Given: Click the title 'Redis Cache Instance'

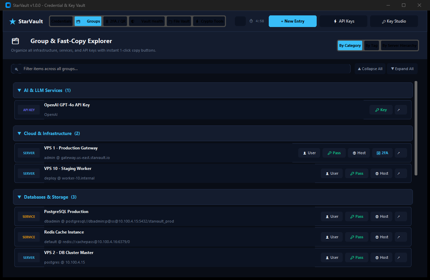Looking at the screenshot, I should click(x=64, y=232).
